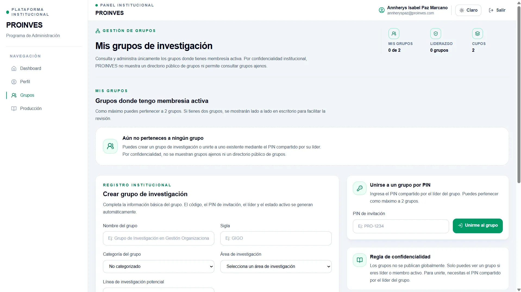The height and width of the screenshot is (292, 521).
Task: Click the 'Programa de Administración' subtitle
Action: coord(33,36)
